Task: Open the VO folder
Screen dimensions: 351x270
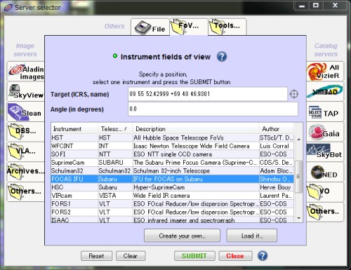Action: tap(325, 192)
